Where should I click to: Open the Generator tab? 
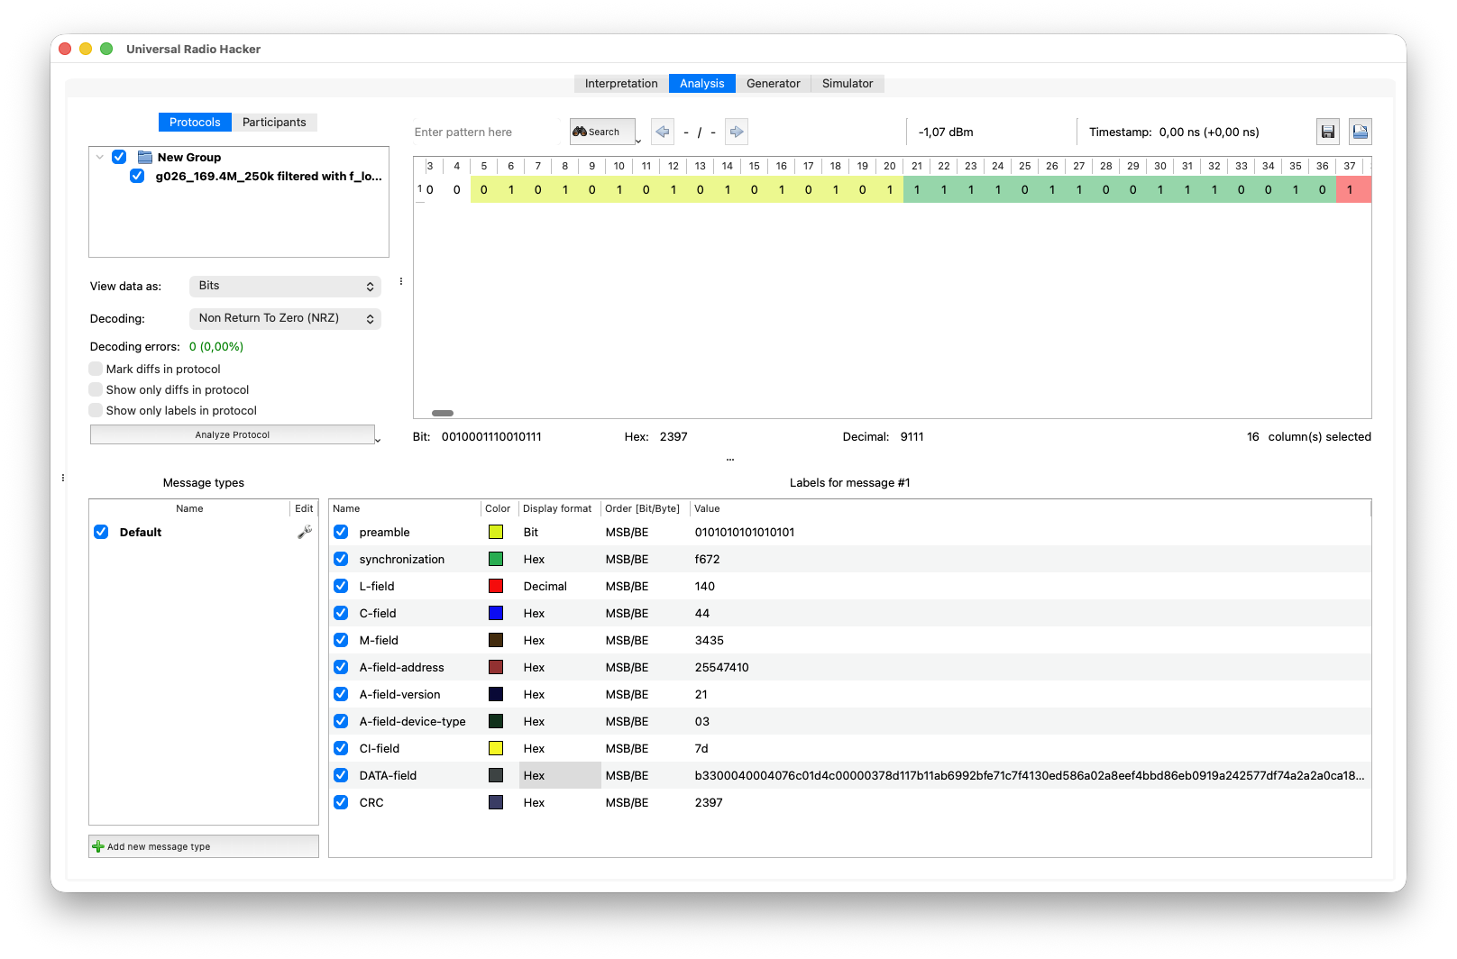coord(773,83)
